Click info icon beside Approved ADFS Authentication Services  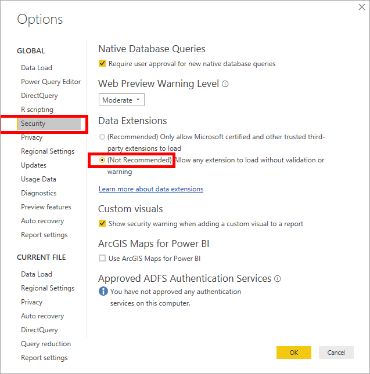(x=278, y=279)
